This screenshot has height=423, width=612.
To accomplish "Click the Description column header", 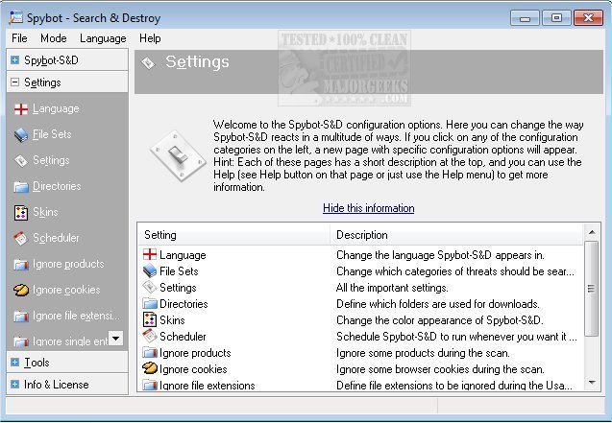I will [x=456, y=234].
